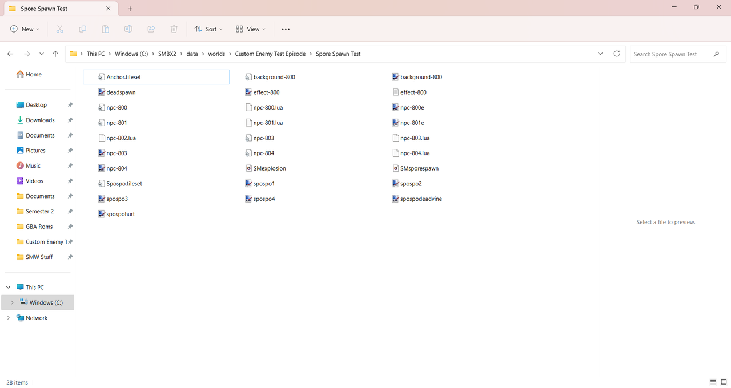The width and height of the screenshot is (731, 388).
Task: Click the search magnifier icon
Action: click(716, 54)
